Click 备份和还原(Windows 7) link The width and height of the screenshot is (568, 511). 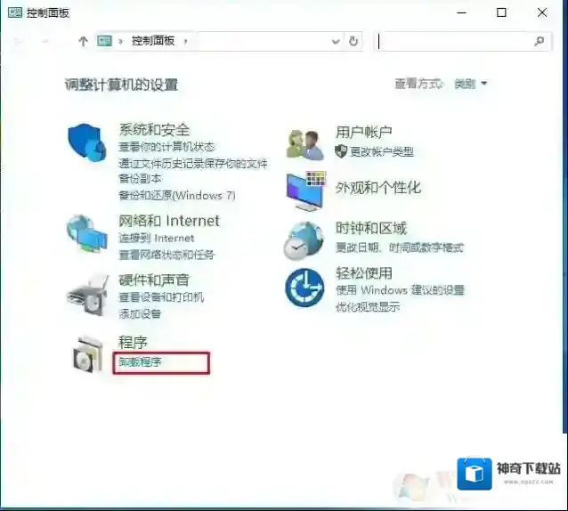click(177, 194)
